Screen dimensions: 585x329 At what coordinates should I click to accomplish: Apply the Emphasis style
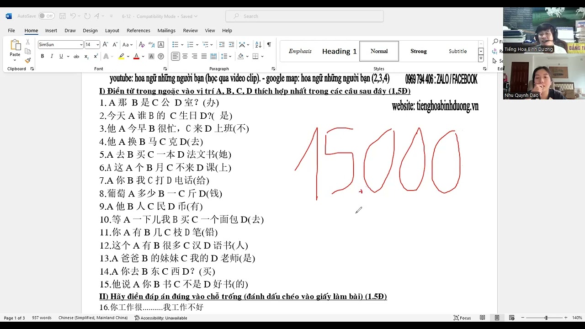point(300,51)
